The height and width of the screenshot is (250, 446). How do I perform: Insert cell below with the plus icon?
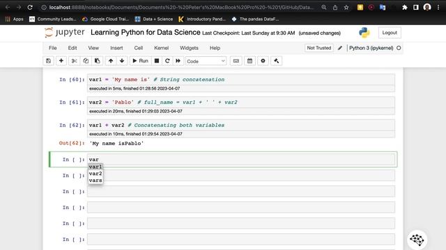[61, 61]
